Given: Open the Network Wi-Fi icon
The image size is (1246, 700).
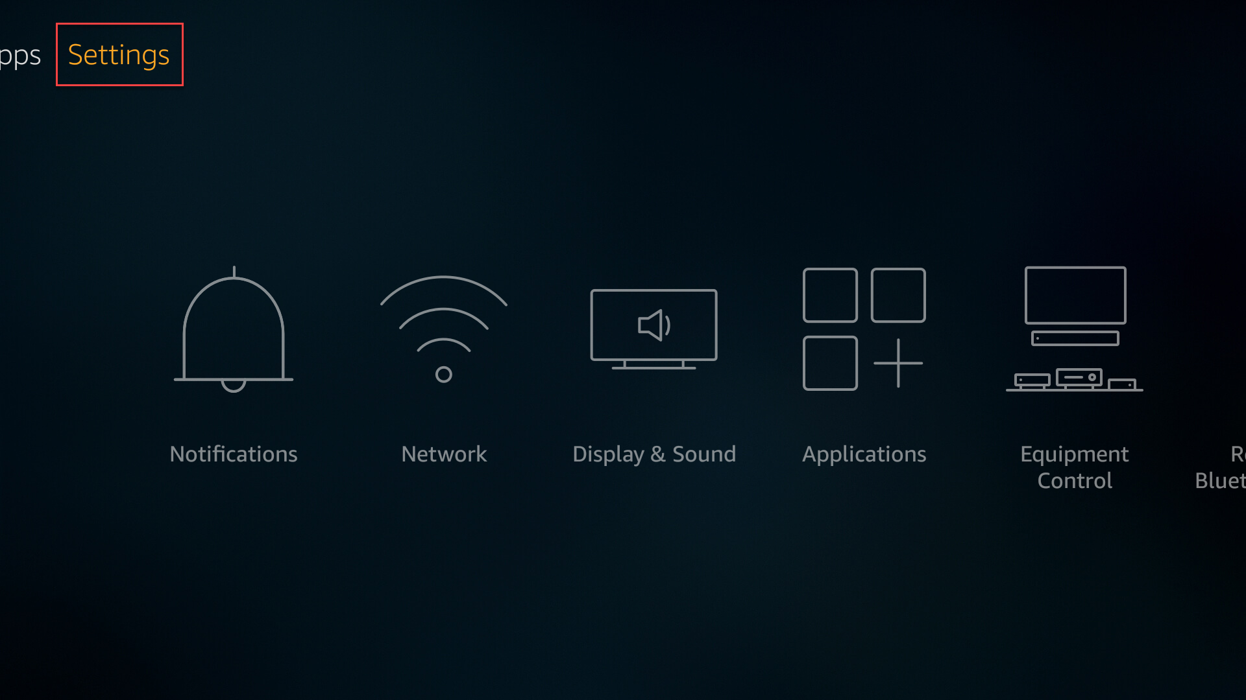Looking at the screenshot, I should tap(444, 329).
